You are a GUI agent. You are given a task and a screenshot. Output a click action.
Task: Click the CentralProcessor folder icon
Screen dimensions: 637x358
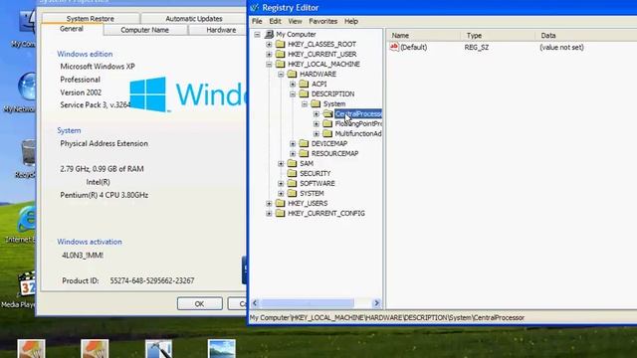[x=327, y=113]
